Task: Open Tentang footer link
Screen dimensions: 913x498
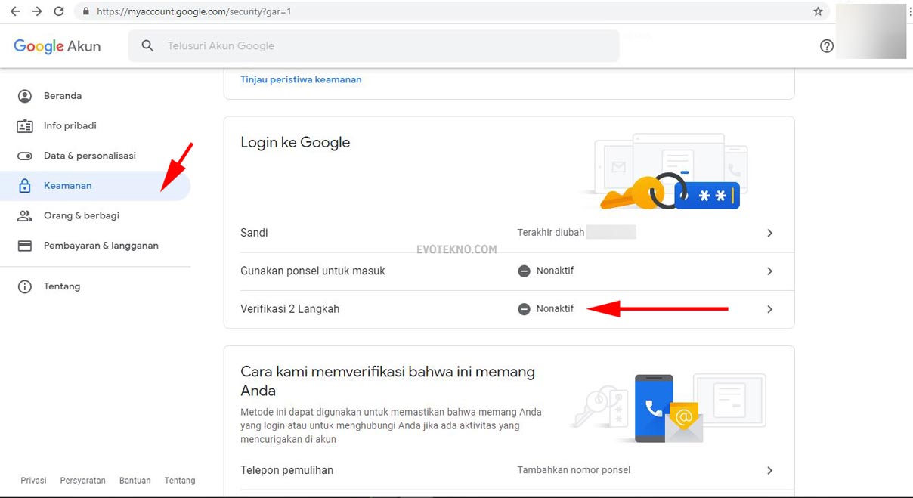Action: click(180, 481)
